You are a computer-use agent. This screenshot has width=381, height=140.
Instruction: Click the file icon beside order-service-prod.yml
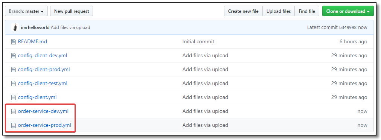click(x=13, y=125)
